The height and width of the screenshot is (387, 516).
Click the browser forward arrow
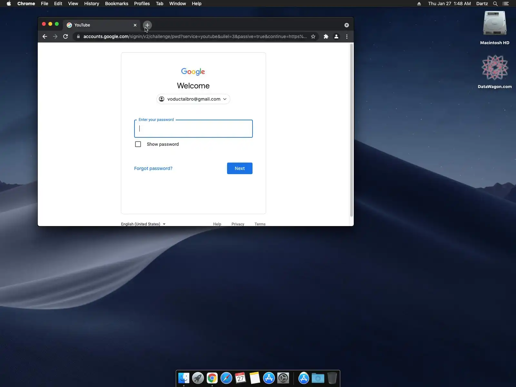55,36
